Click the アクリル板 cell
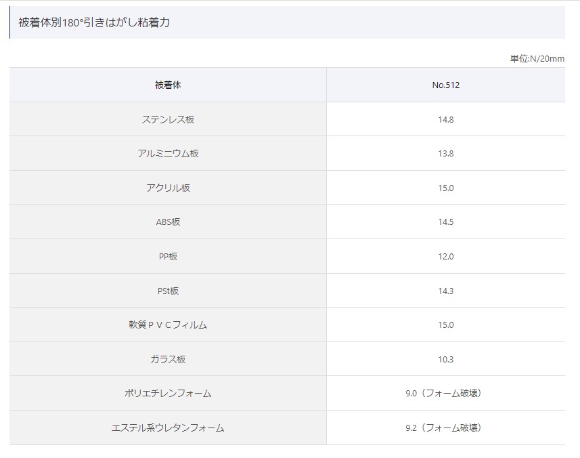 (168, 188)
